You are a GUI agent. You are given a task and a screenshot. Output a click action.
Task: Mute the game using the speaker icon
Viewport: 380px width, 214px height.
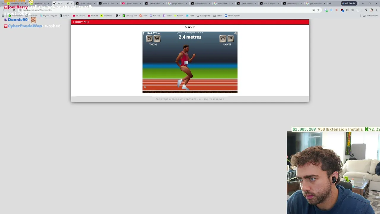click(235, 33)
